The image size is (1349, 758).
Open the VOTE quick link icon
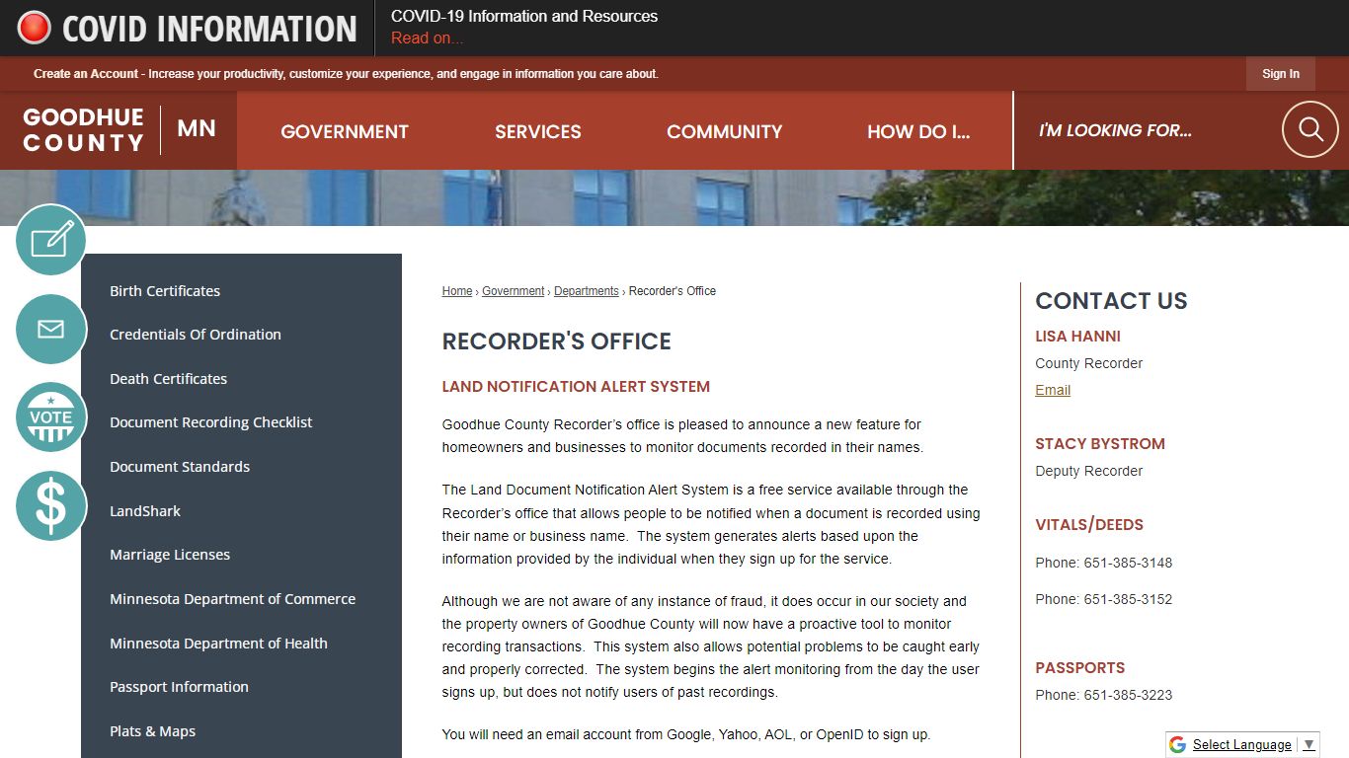coord(51,417)
